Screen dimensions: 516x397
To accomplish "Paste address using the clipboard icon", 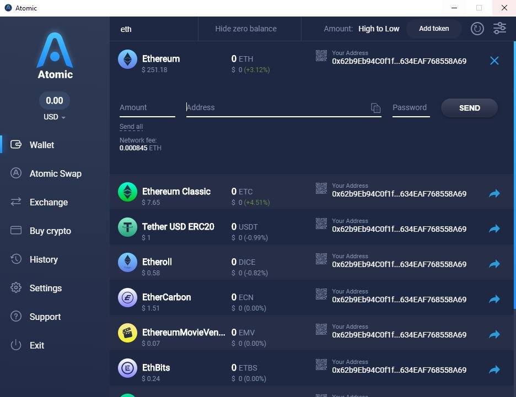I will (x=375, y=108).
